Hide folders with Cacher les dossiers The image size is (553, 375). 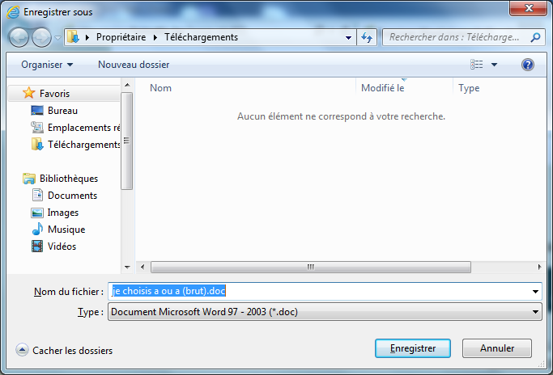tap(64, 351)
